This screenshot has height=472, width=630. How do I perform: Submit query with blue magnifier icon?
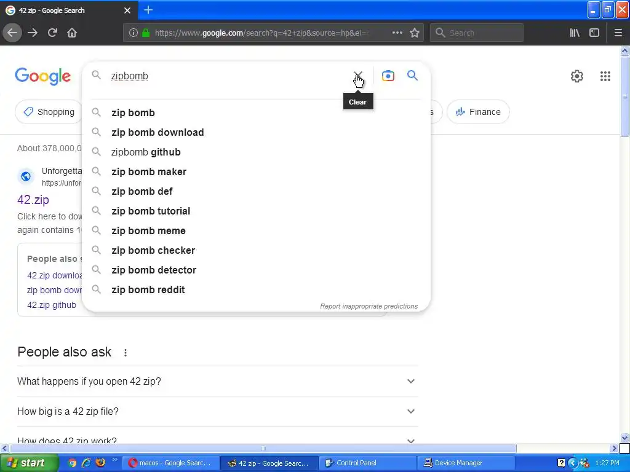pos(412,75)
